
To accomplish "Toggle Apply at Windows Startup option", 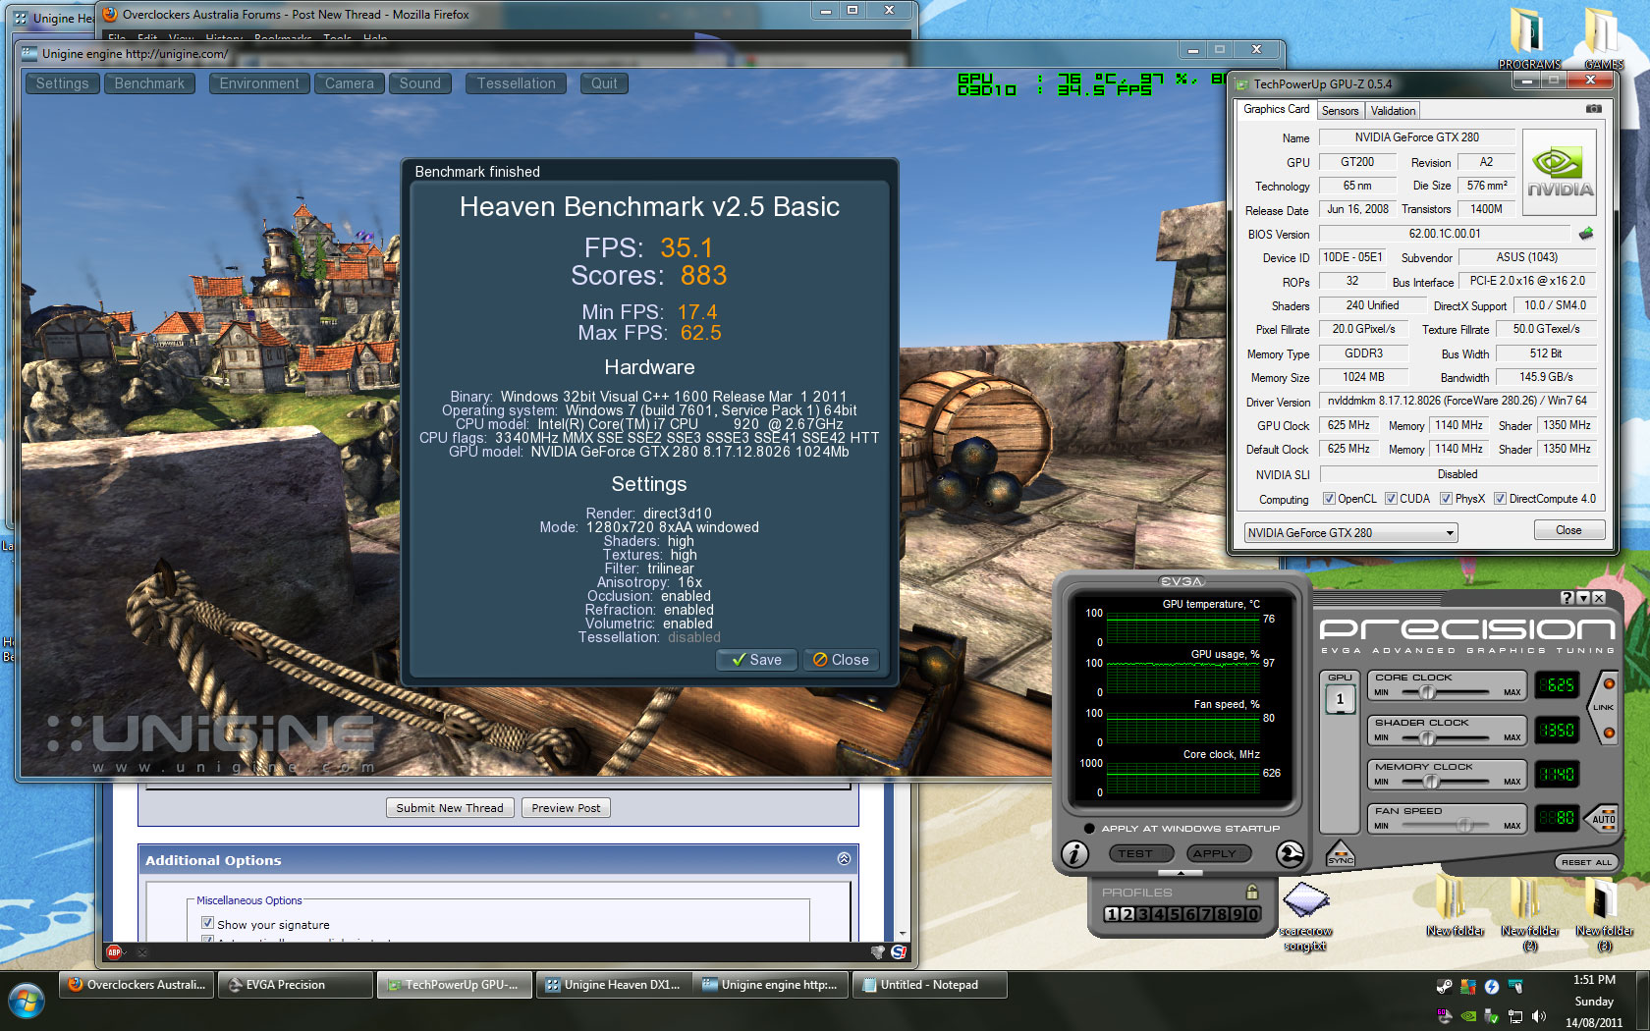I will click(x=1089, y=829).
